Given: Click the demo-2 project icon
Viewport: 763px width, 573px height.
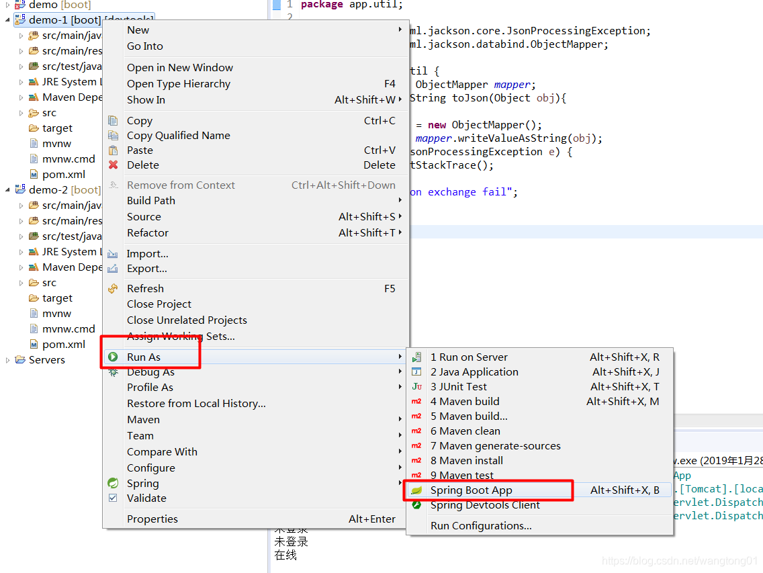Looking at the screenshot, I should [x=20, y=189].
